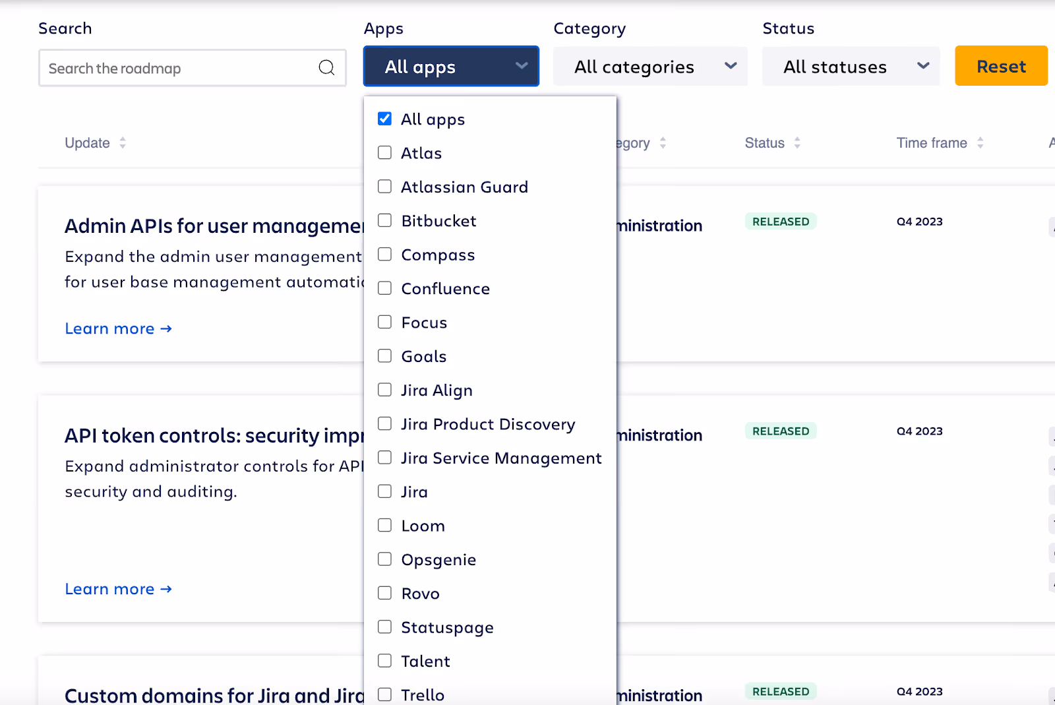1055x705 pixels.
Task: Sort by the Status column arrows
Action: tap(797, 143)
